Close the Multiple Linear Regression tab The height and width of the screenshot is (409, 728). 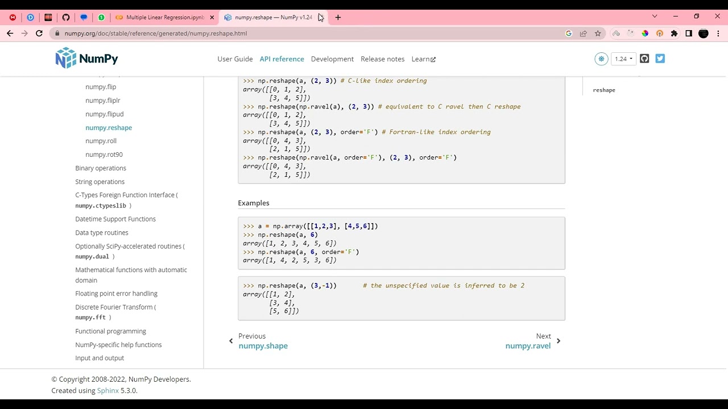coord(212,17)
